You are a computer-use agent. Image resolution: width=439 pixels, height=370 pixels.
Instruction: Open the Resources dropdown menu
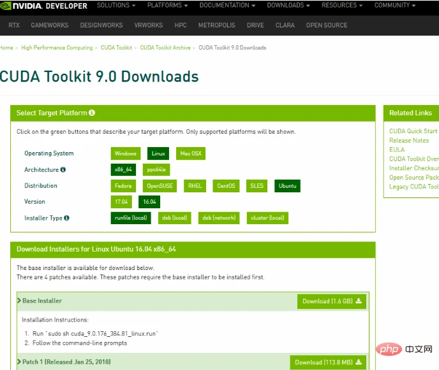point(342,5)
